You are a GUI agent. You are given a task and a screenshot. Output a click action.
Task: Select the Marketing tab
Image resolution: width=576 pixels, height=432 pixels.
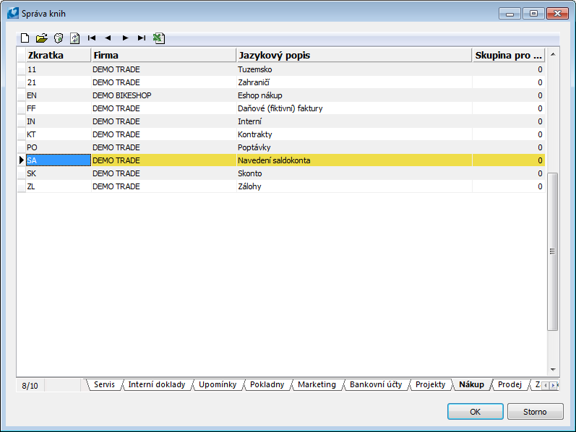tap(317, 384)
